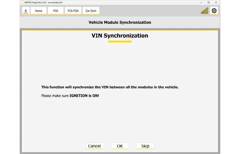Go to the Home breadcrumb
The width and height of the screenshot is (240, 154).
click(39, 11)
